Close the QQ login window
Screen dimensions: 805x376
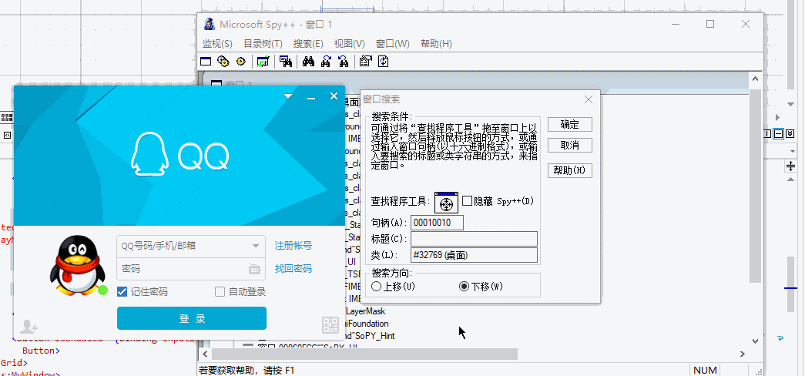click(334, 96)
